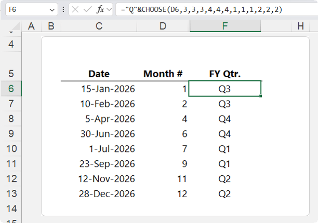
Task: Click the Select All corner triangle
Action: click(x=15, y=26)
